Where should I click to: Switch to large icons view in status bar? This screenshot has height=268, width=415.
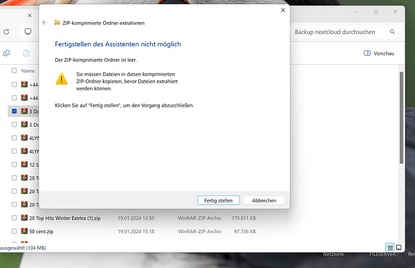tap(399, 248)
